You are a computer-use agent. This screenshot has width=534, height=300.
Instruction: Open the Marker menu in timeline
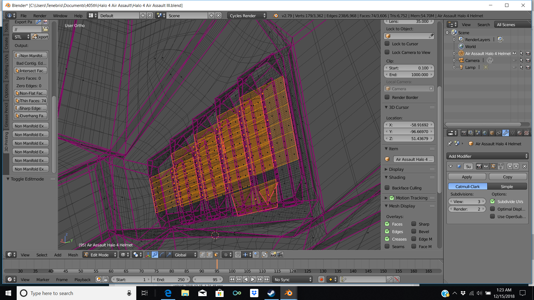coord(43,279)
